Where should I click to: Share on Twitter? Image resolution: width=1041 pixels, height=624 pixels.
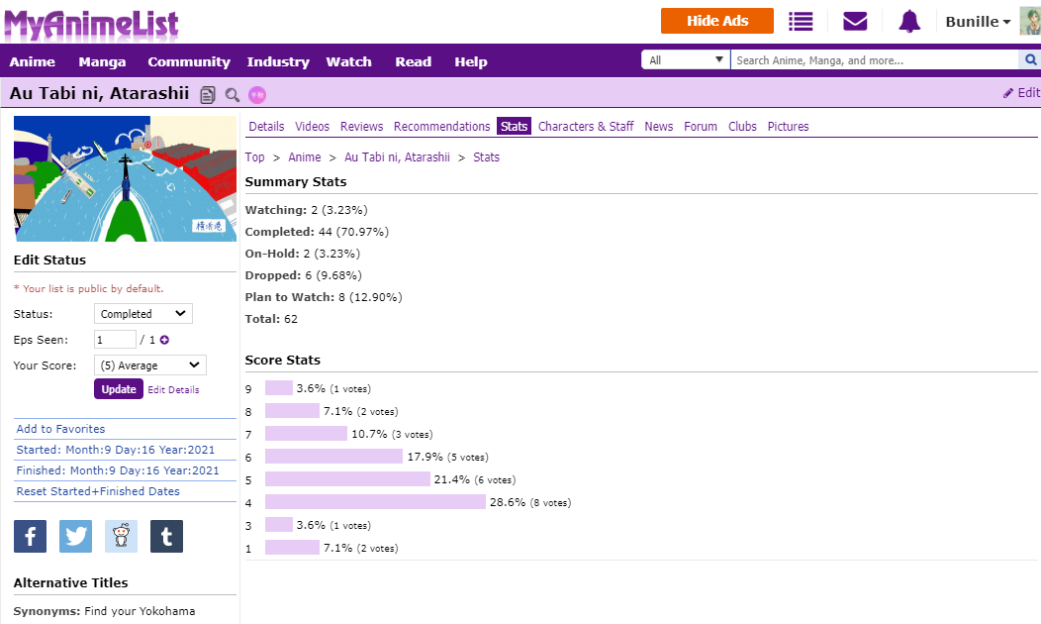[x=75, y=536]
